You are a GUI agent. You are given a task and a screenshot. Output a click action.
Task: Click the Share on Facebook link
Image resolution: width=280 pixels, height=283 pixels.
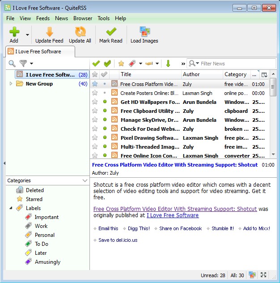(181, 228)
